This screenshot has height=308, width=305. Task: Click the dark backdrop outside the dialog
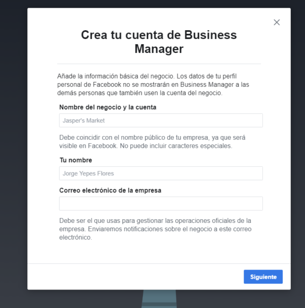tap(13, 157)
